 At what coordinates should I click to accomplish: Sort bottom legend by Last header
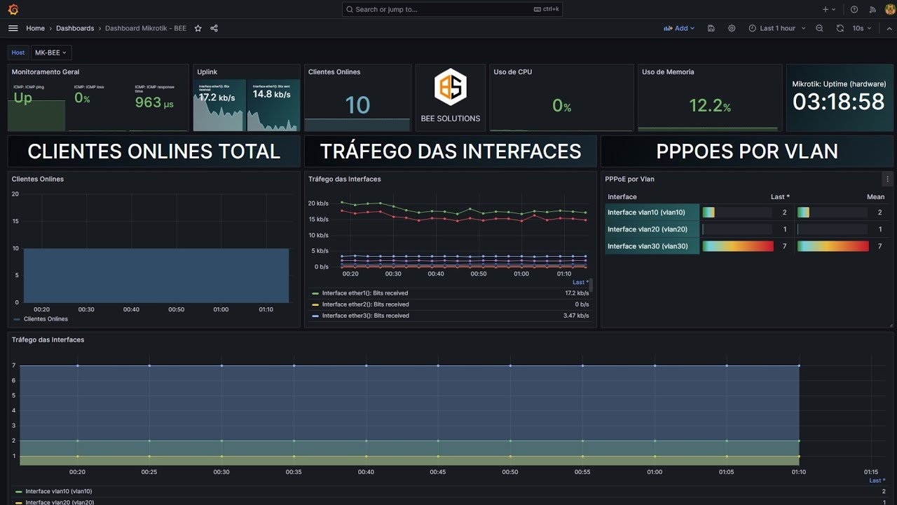pos(877,480)
